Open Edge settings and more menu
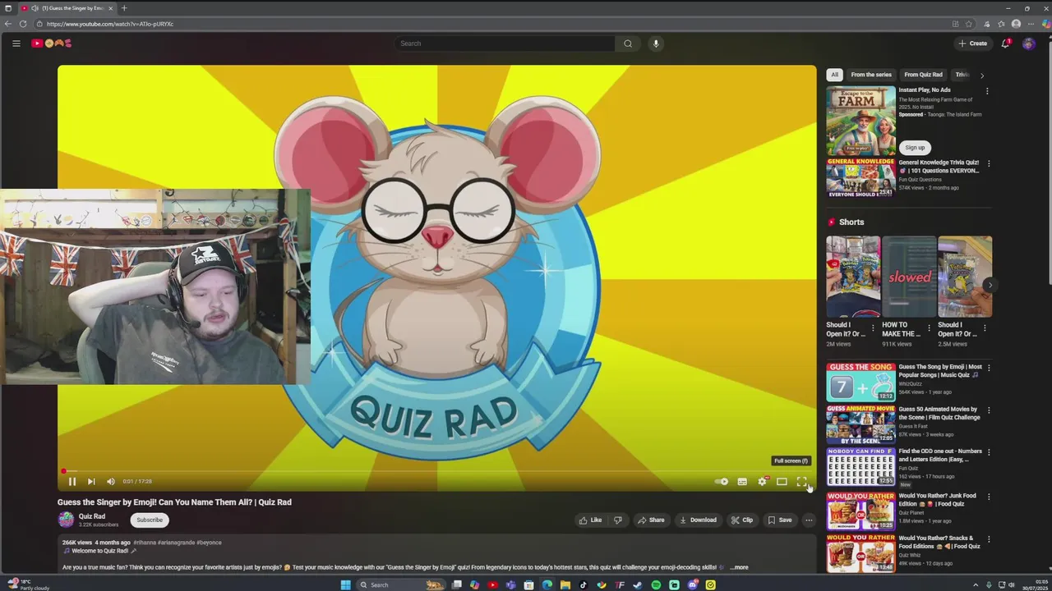 [1031, 24]
